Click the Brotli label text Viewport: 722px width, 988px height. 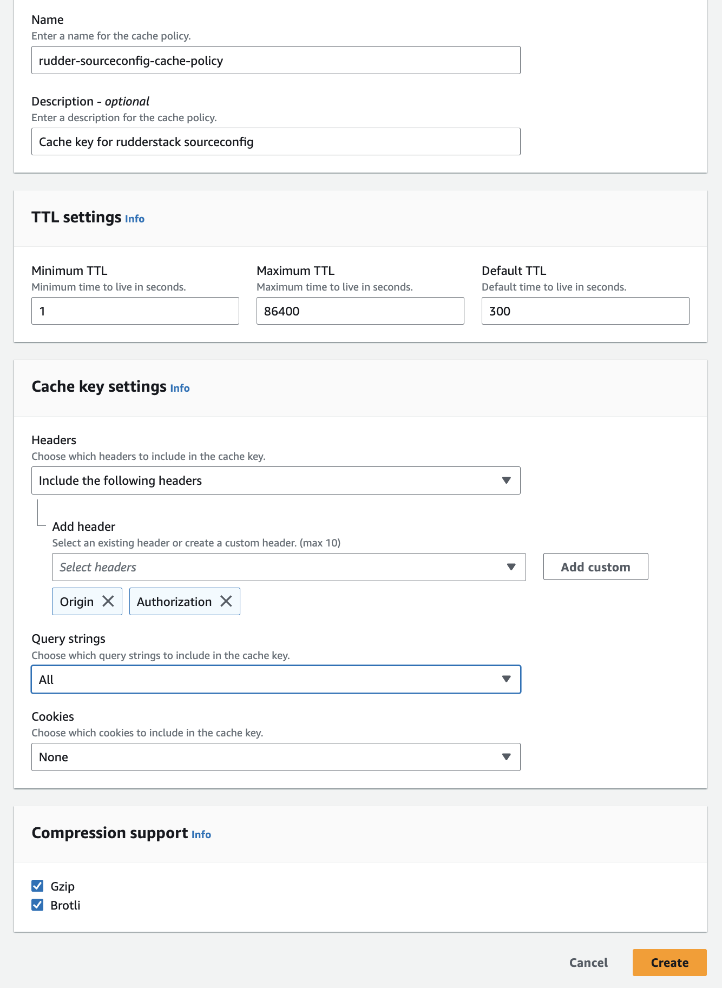pyautogui.click(x=65, y=905)
